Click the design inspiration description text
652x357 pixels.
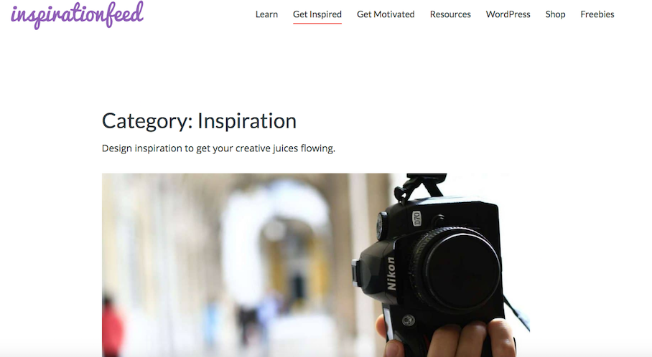[x=218, y=148]
